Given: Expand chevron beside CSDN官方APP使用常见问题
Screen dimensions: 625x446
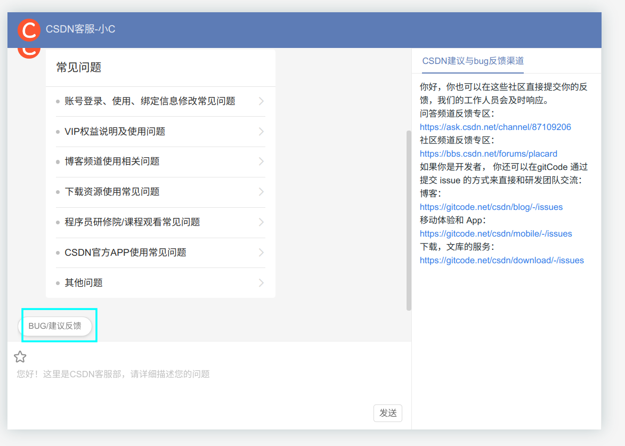Looking at the screenshot, I should pyautogui.click(x=261, y=252).
